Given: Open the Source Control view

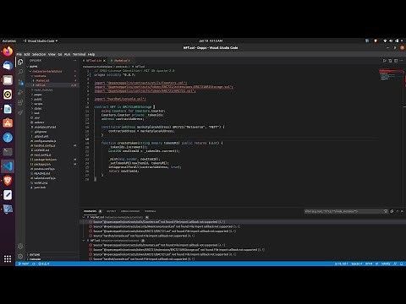Looking at the screenshot, I should click(20, 82).
